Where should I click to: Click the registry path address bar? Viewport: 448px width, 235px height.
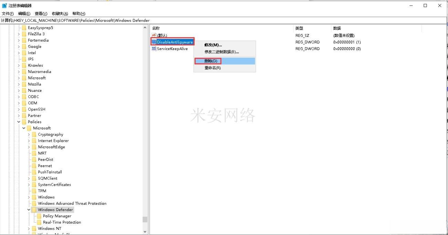click(224, 20)
